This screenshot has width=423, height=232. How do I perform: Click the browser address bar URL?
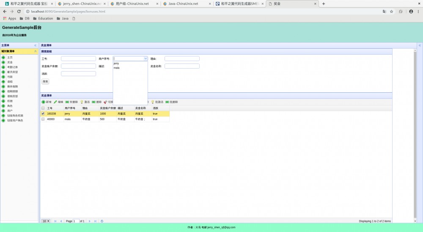[68, 11]
